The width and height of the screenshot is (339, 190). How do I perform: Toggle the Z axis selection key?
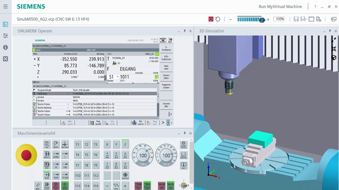click(125, 145)
